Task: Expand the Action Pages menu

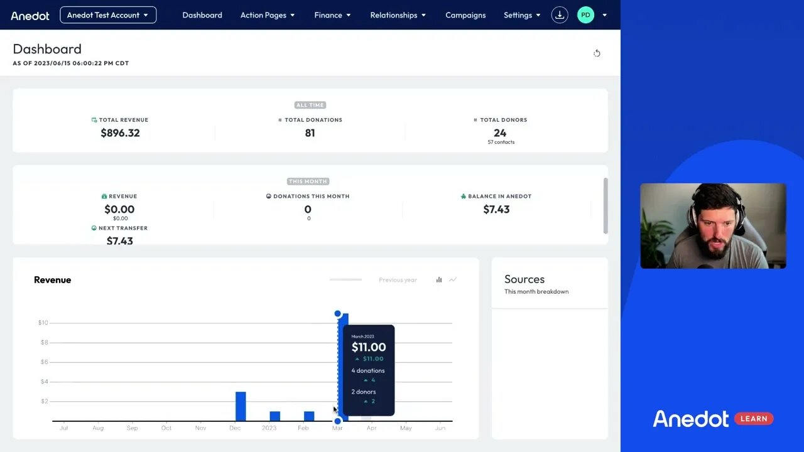Action: click(x=268, y=15)
